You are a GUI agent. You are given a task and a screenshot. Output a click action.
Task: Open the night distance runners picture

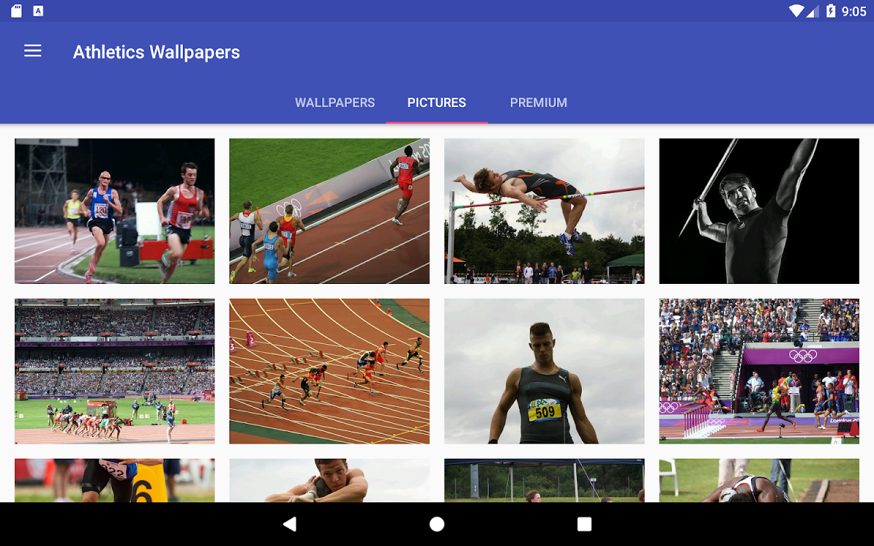pos(115,211)
